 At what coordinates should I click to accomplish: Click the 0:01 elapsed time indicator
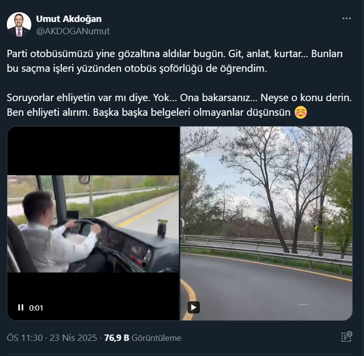[36, 308]
